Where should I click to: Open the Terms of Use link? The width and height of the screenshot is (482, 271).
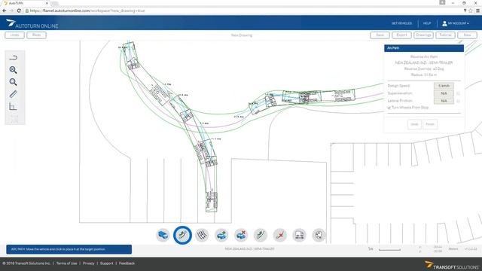click(67, 263)
